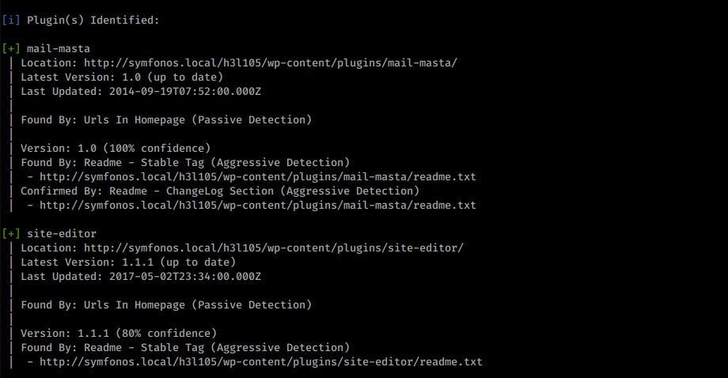Screen dimensions: 728x378
Task: Click site-editor 'Found By: Readme - Stable Tag' line
Action: click(185, 347)
